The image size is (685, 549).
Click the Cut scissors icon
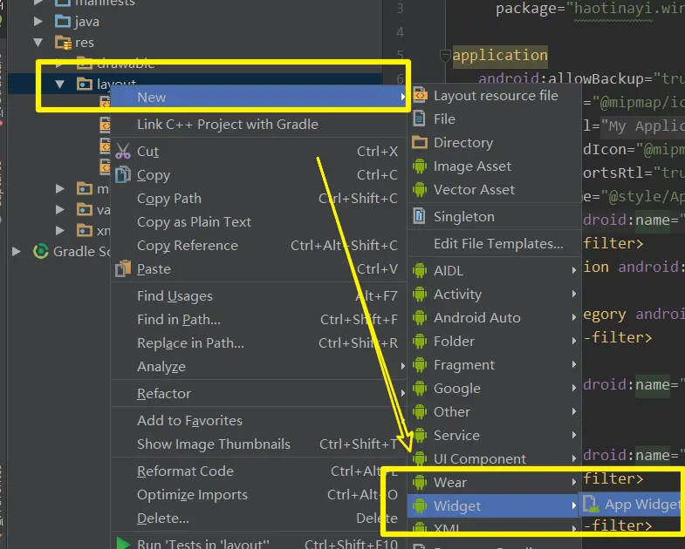(123, 151)
